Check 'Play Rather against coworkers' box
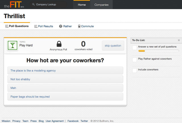This screenshot has width=182, height=123. tap(135, 60)
